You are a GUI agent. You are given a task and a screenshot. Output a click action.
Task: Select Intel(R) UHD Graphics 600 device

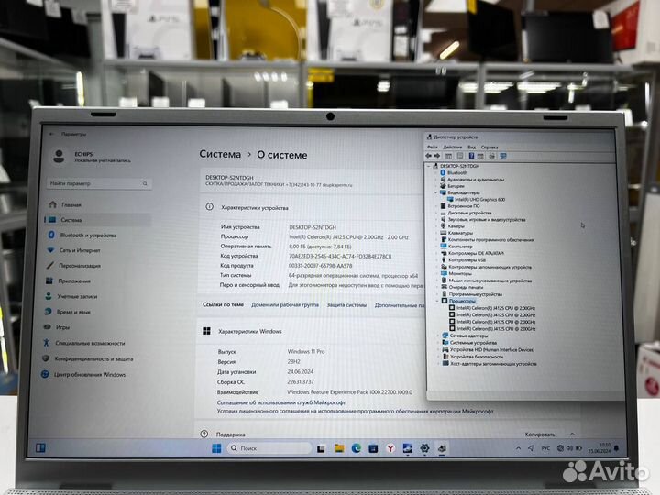point(479,199)
